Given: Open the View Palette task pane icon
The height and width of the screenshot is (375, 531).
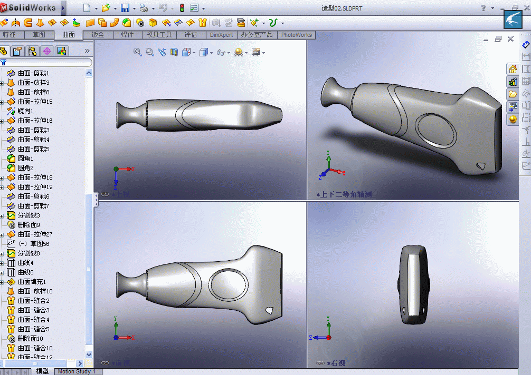Looking at the screenshot, I should pyautogui.click(x=513, y=107).
